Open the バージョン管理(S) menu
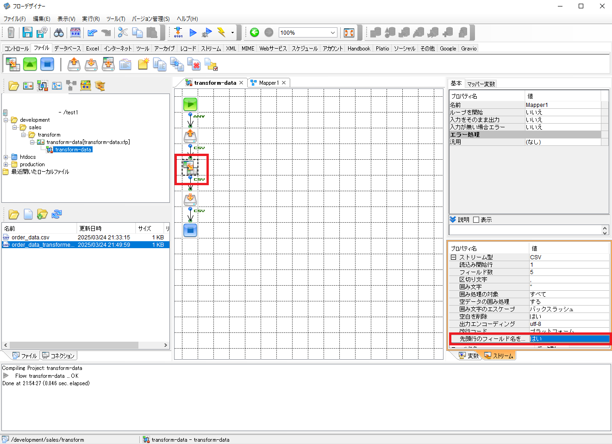This screenshot has width=612, height=444. coord(151,19)
